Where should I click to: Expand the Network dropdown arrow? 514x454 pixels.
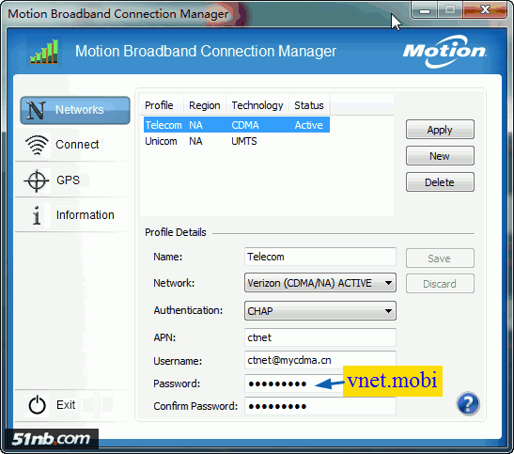click(x=388, y=283)
